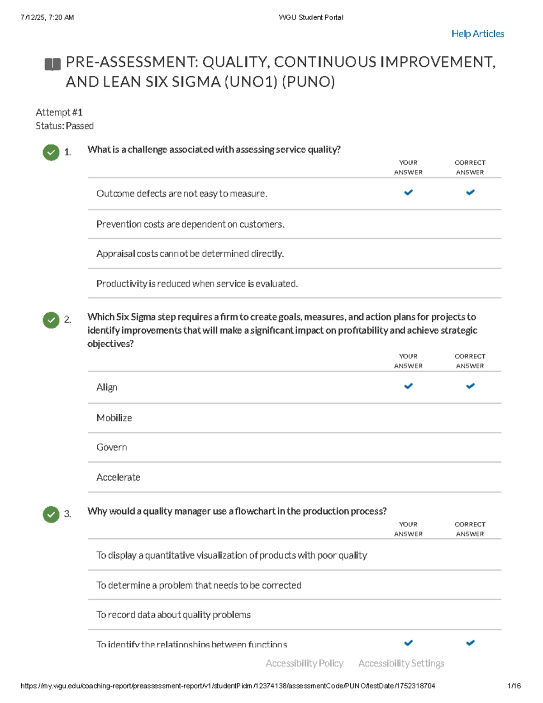This screenshot has height=703, width=543.
Task: Click correct-answer checkmark for 'Outcome defects' option
Action: point(470,193)
